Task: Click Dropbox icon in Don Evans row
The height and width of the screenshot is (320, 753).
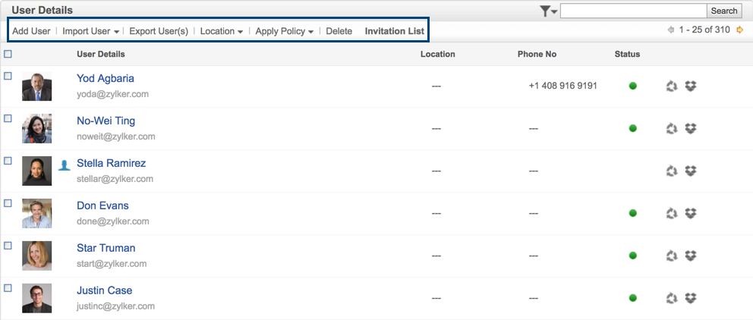Action: pos(691,213)
